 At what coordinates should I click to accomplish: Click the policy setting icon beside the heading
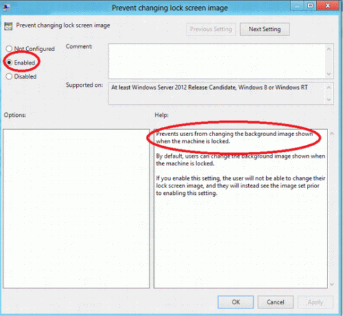tap(8, 26)
